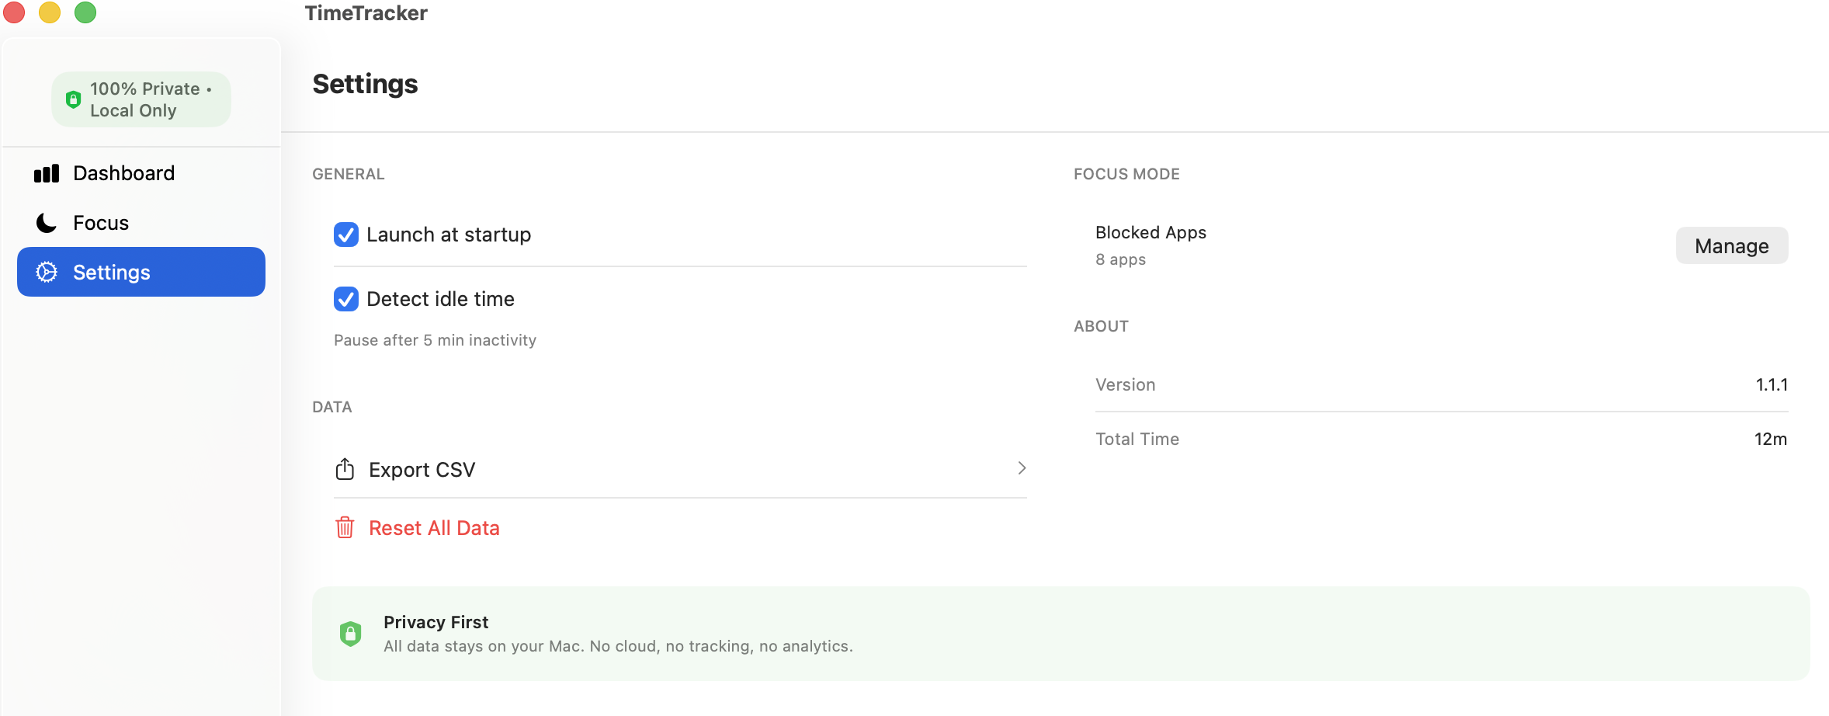
Task: Expand the Export CSV chevron arrow
Action: pyautogui.click(x=1022, y=468)
